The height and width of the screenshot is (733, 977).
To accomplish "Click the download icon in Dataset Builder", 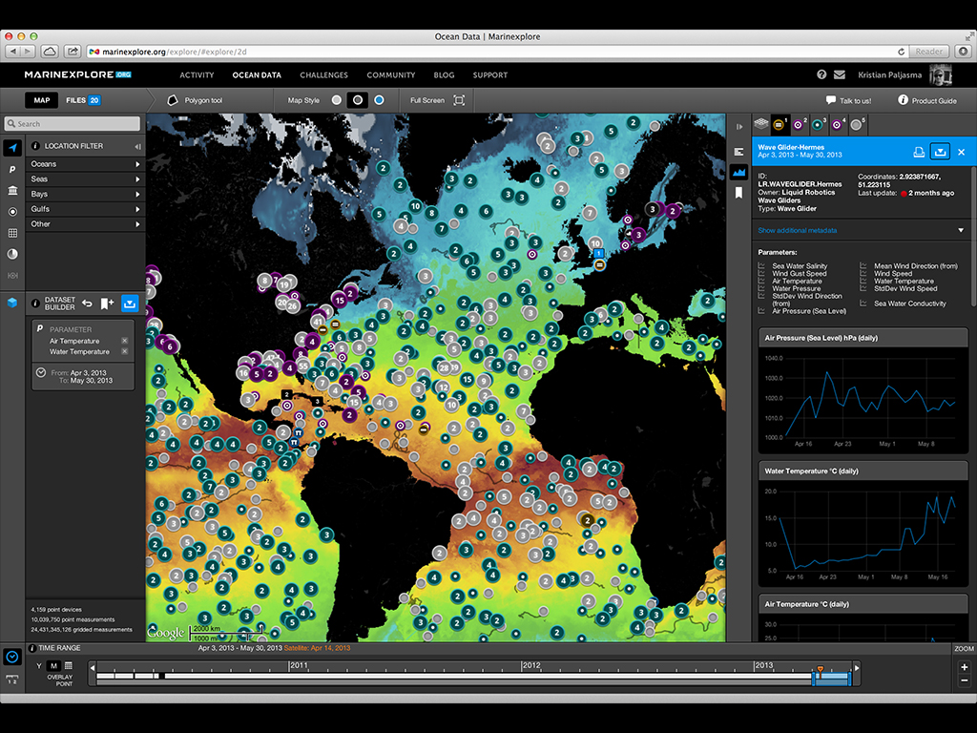I will (131, 304).
